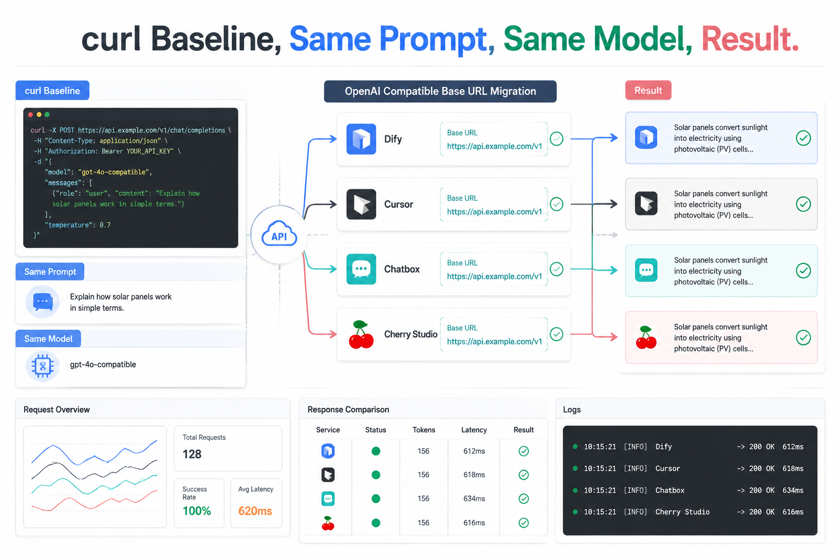The height and width of the screenshot is (560, 840).
Task: Click the Chatbox log line
Action: (x=689, y=491)
